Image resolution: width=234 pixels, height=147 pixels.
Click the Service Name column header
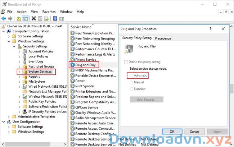point(81,27)
